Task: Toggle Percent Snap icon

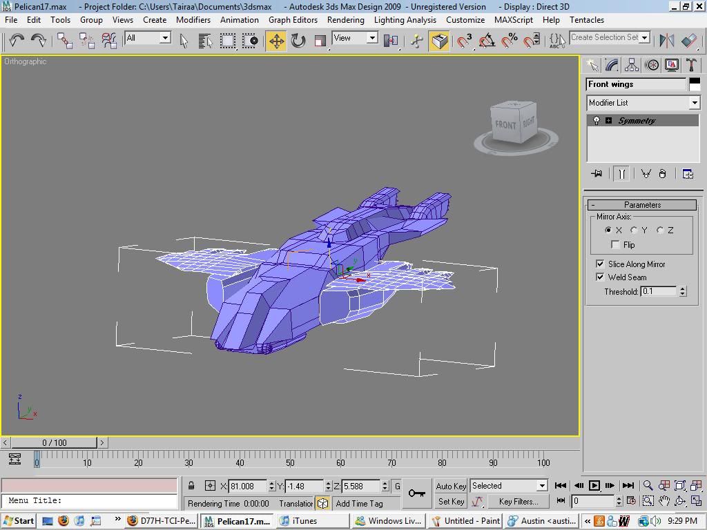Action: pyautogui.click(x=510, y=41)
